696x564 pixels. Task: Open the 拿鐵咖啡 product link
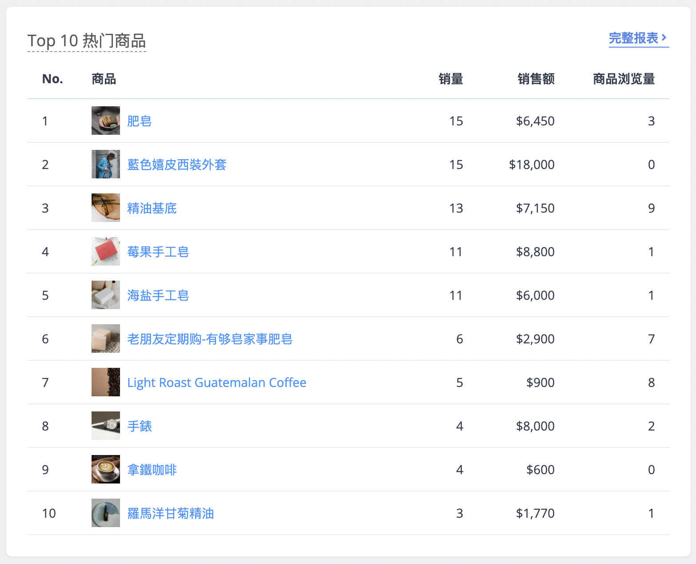152,470
